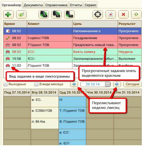The height and width of the screenshot is (147, 143).
Task: Click the third server download icon
Action: point(69,14)
